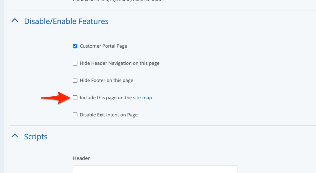316x173 pixels.
Task: Collapse the Disable/Enable Features chevron
Action: click(15, 21)
